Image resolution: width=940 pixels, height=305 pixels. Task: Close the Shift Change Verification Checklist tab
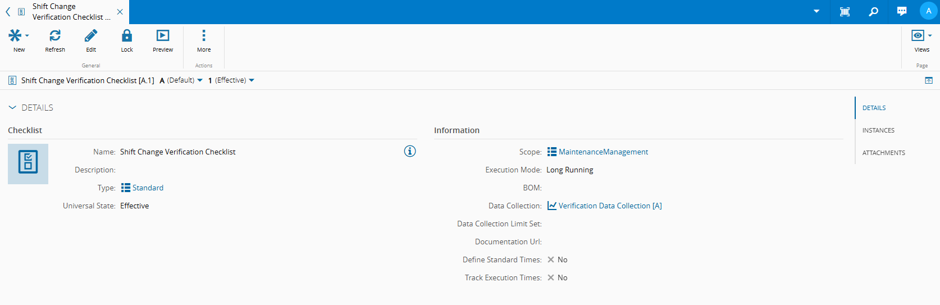120,12
